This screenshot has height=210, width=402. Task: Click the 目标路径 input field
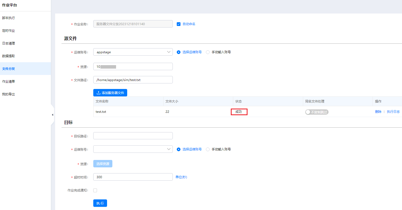point(133,136)
